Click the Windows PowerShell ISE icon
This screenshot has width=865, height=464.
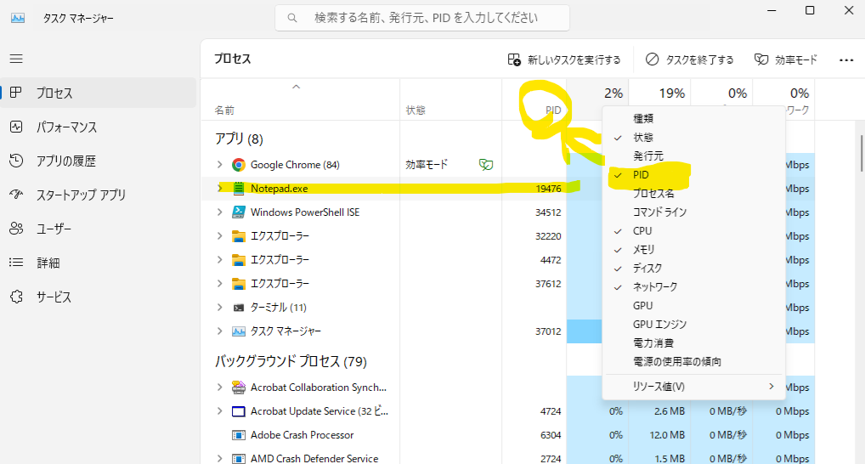[x=238, y=212]
